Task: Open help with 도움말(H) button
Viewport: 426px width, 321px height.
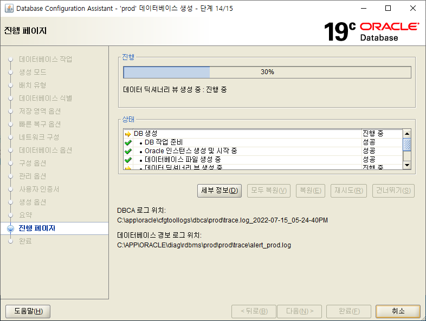Action: coord(28,311)
